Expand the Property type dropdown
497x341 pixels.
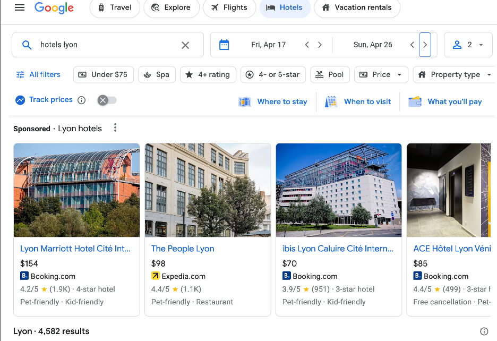pyautogui.click(x=455, y=74)
